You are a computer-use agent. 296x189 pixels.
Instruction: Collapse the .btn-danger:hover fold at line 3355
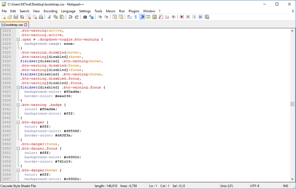click(x=18, y=170)
